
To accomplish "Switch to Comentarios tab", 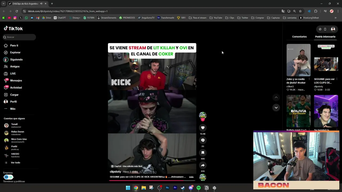I will [x=299, y=37].
